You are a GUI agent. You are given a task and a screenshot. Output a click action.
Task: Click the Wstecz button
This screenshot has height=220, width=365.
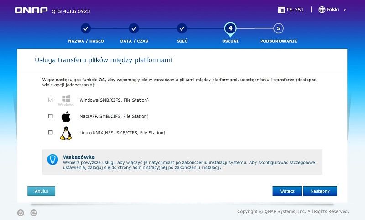coord(287,191)
